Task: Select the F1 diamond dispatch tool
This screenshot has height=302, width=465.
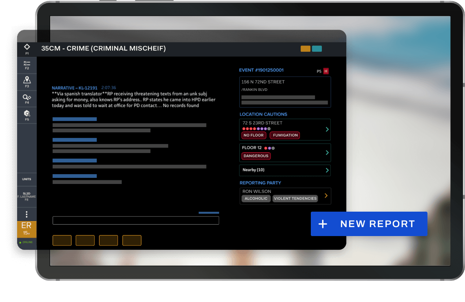Action: click(27, 48)
